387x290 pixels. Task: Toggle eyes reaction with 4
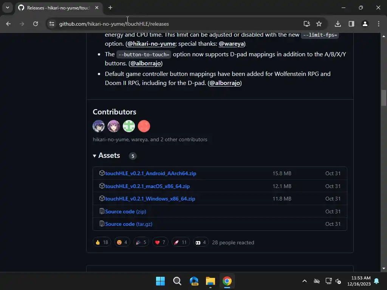(201, 242)
